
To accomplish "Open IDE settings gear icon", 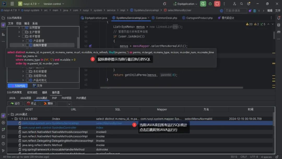I will point(249,4).
